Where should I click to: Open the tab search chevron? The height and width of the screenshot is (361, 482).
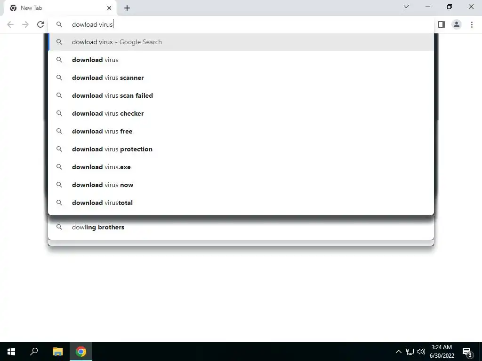(x=406, y=7)
